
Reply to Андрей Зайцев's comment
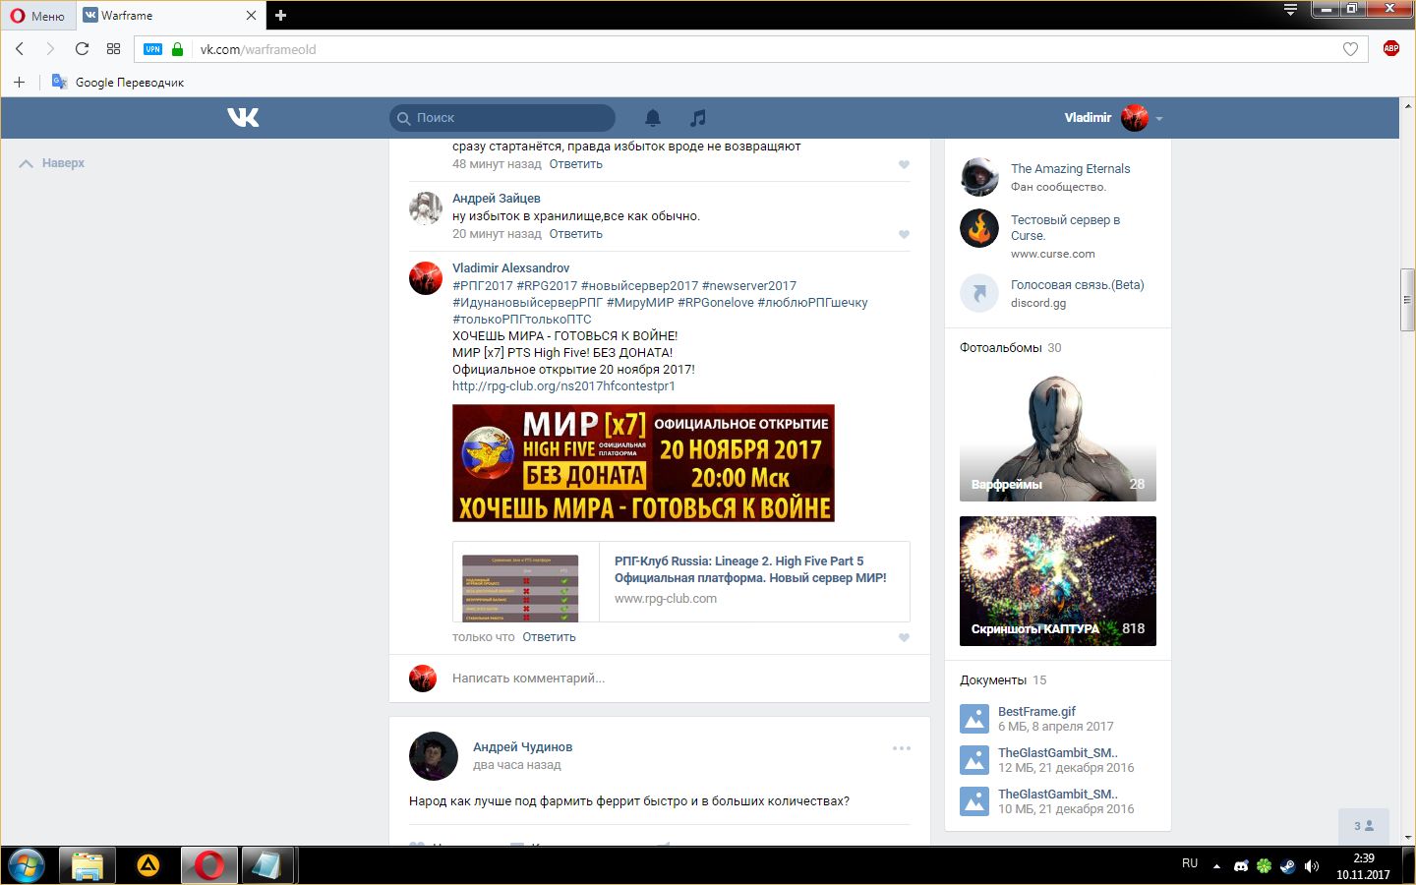pyautogui.click(x=575, y=234)
